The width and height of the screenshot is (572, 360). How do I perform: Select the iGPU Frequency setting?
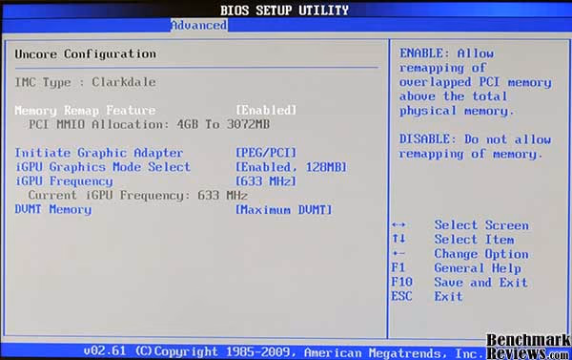tap(64, 181)
